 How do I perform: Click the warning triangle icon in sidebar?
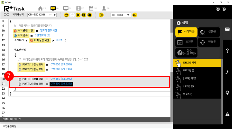227,114
